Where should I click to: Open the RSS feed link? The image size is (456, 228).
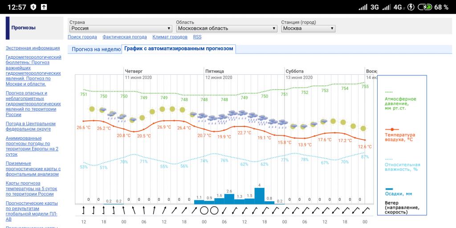click(197, 37)
